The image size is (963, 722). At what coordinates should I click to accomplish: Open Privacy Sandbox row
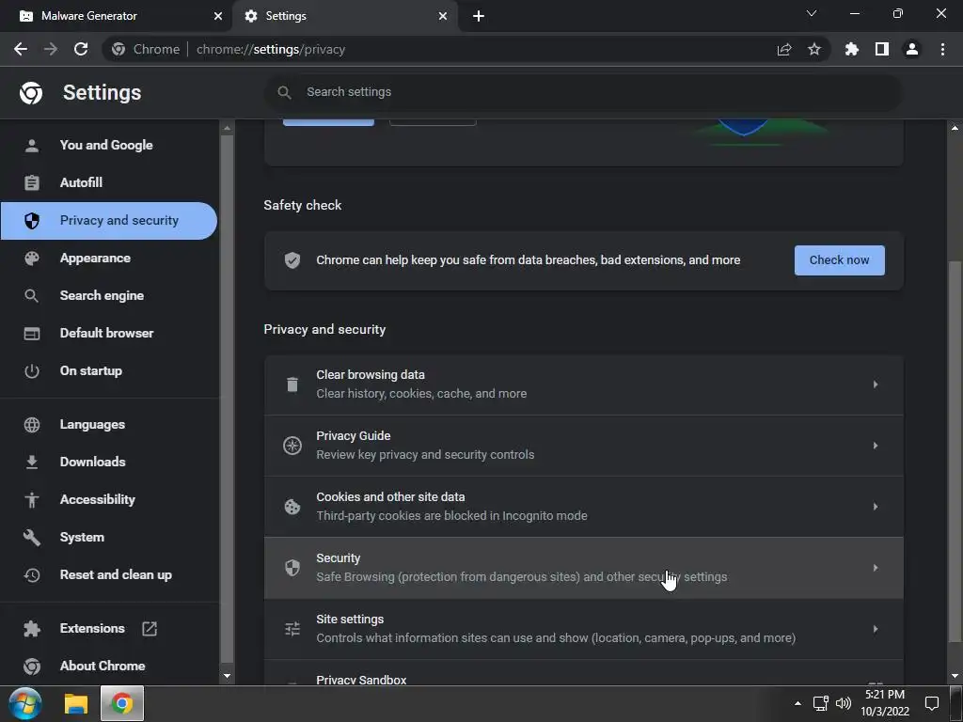[583, 674]
